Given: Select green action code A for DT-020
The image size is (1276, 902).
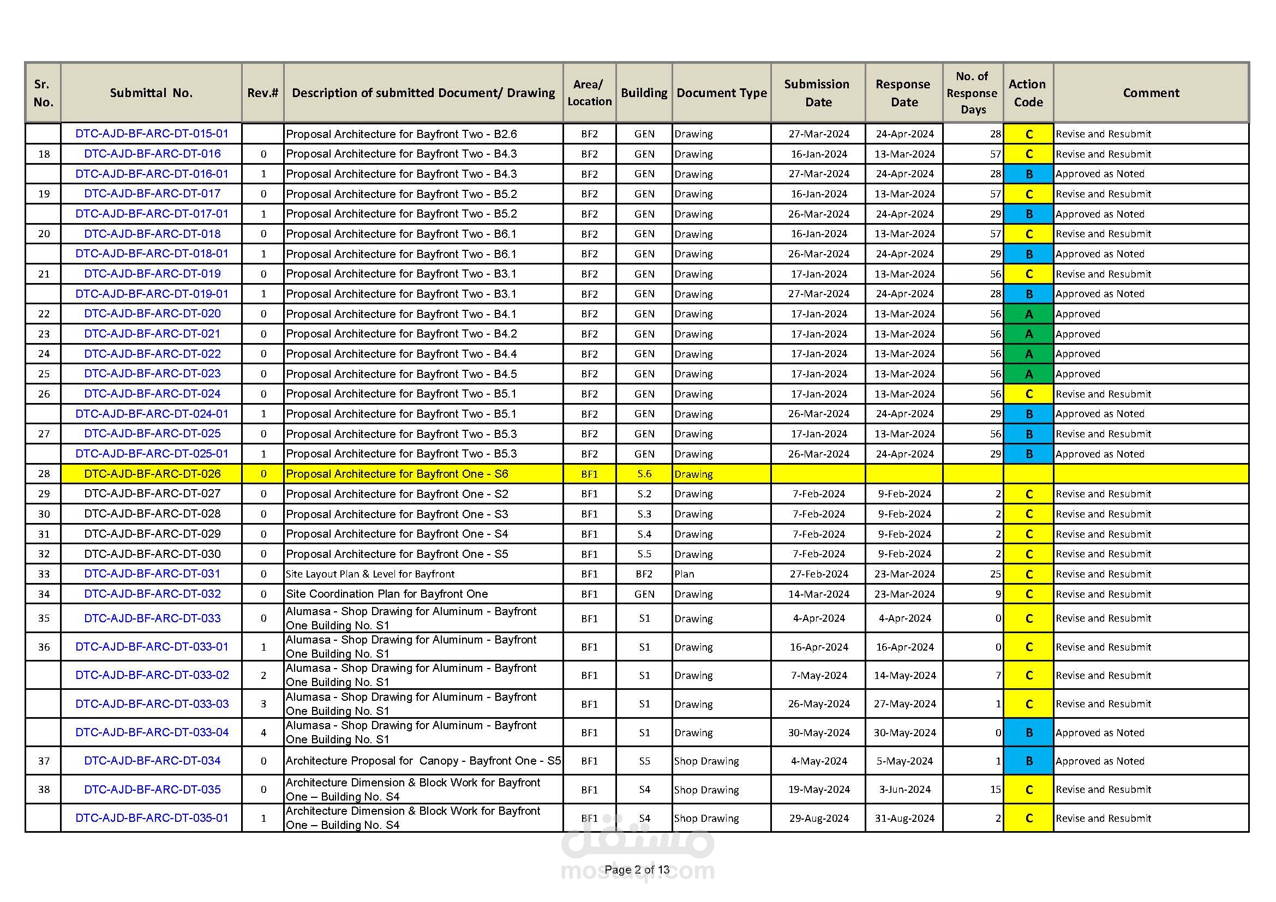Looking at the screenshot, I should pyautogui.click(x=1028, y=314).
